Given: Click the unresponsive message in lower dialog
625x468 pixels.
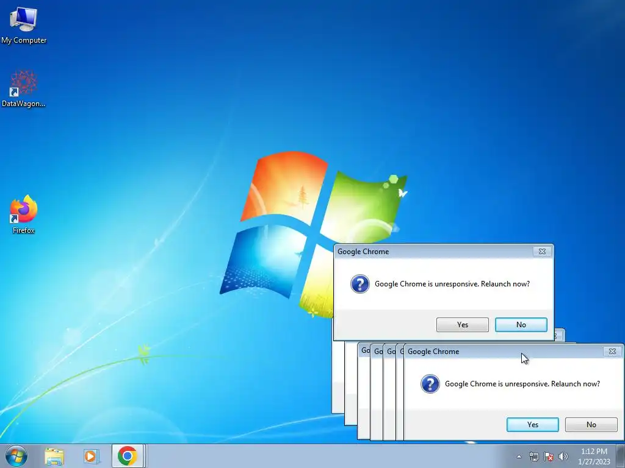Looking at the screenshot, I should point(522,384).
